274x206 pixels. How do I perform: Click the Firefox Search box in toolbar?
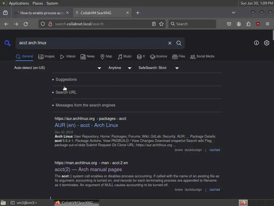pos(192,24)
